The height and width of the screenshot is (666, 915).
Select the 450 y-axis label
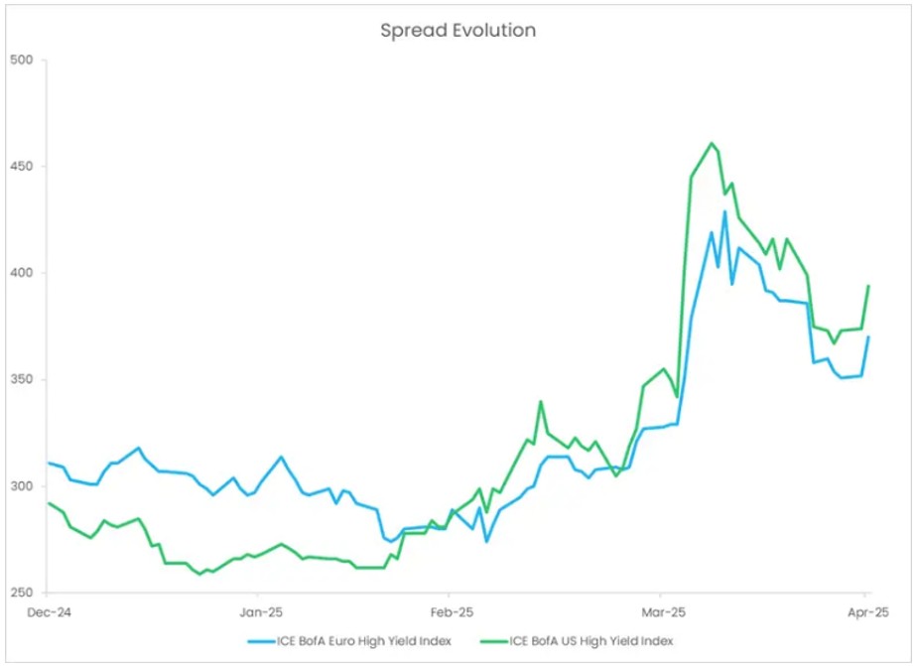tap(21, 166)
